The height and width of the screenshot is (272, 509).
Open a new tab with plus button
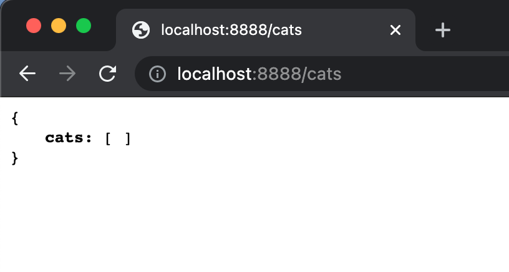pyautogui.click(x=443, y=30)
